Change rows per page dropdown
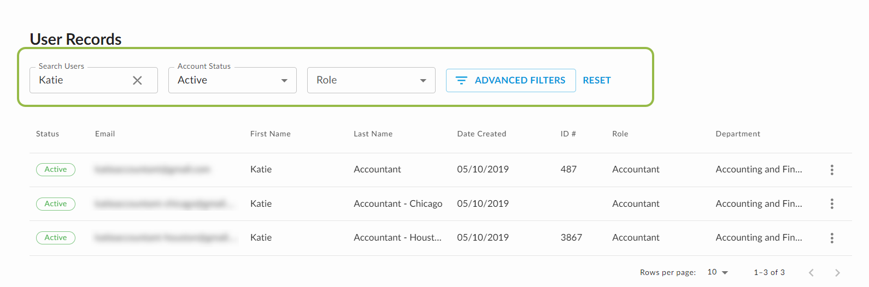Screen dimensions: 869x287 [x=718, y=272]
